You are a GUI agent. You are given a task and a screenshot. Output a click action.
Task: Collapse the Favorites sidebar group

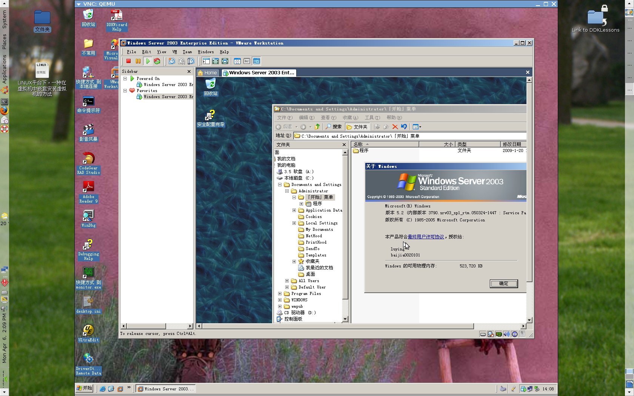pyautogui.click(x=125, y=91)
